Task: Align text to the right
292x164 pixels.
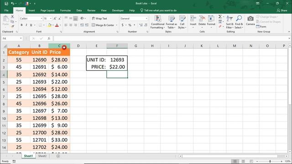Action: [x=75, y=25]
